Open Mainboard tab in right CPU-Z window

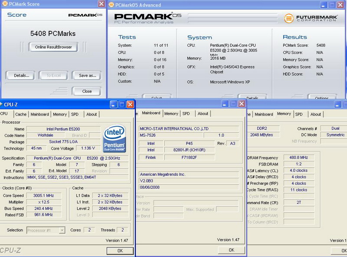(x=264, y=114)
